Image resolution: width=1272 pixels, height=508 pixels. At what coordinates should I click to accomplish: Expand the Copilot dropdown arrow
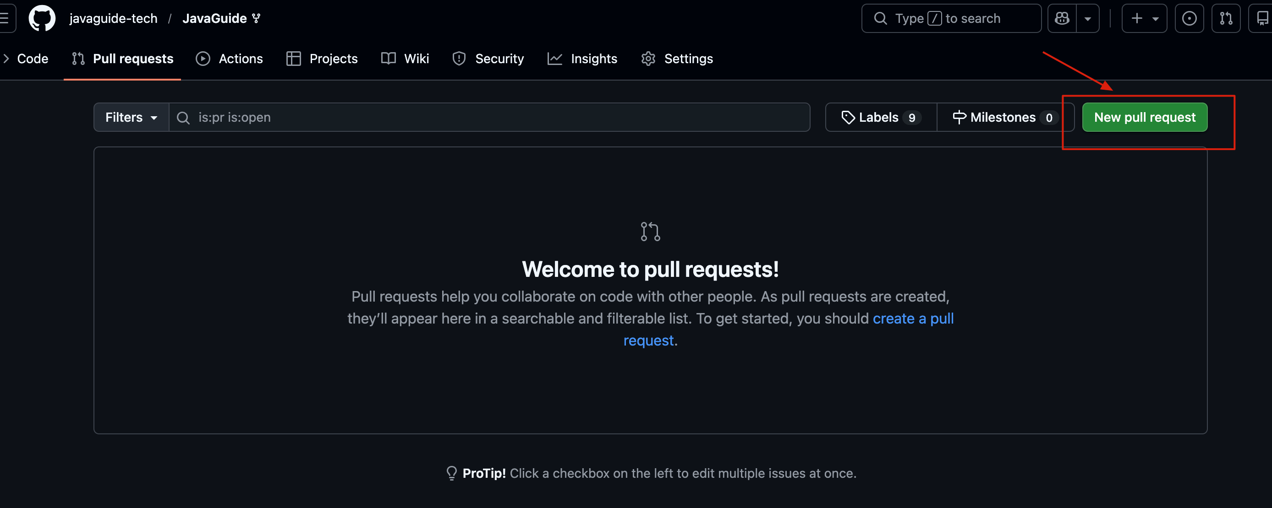click(1088, 19)
